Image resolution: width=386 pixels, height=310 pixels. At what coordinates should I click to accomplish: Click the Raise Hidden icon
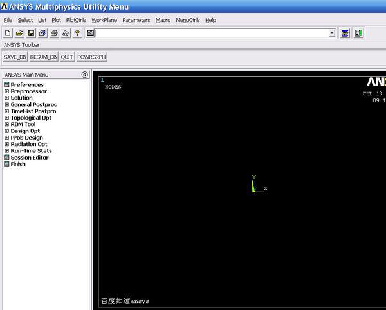click(x=345, y=33)
